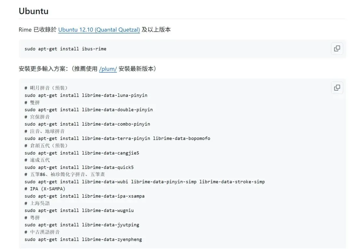The height and width of the screenshot is (249, 351).
Task: Click the '# 宮保拼音' comment line
Action: (x=37, y=117)
